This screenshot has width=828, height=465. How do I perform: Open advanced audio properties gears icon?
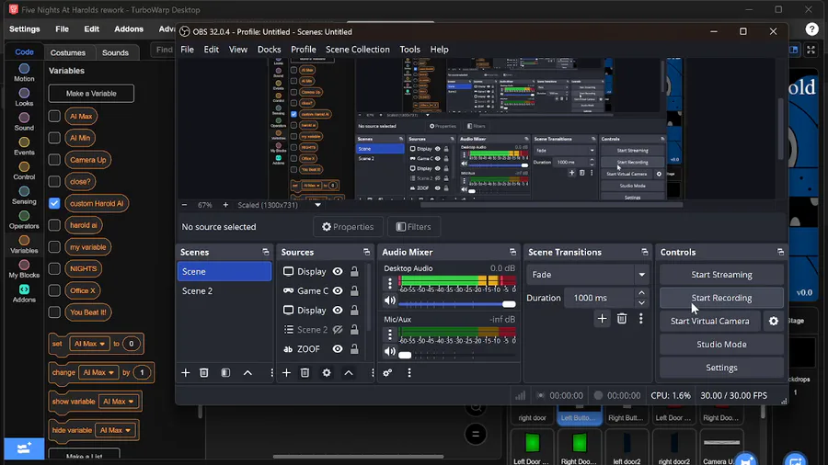387,373
